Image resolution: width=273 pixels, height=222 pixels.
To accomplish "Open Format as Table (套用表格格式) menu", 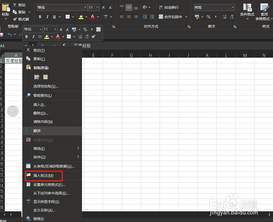I will click(x=263, y=12).
